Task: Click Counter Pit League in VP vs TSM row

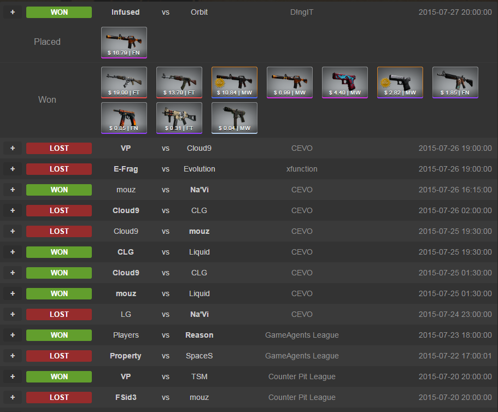Action: (302, 377)
